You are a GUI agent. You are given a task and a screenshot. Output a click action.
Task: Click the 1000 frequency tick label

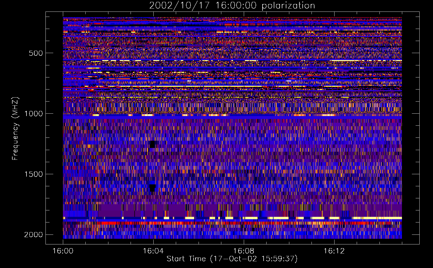(33, 114)
